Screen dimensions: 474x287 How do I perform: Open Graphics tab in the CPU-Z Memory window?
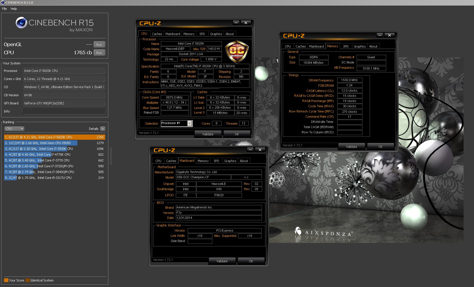(x=360, y=46)
